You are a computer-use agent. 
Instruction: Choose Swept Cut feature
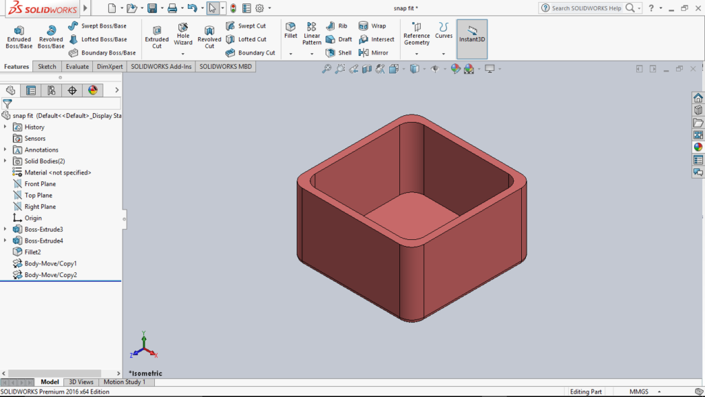(x=246, y=26)
